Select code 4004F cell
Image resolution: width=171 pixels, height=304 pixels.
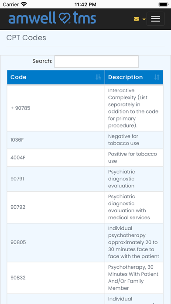56,158
